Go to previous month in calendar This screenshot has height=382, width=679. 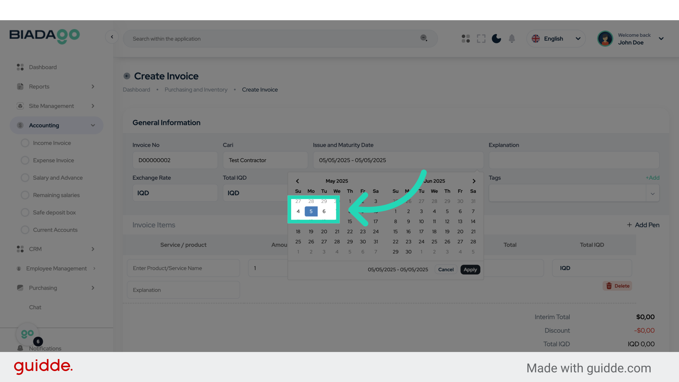[297, 181]
